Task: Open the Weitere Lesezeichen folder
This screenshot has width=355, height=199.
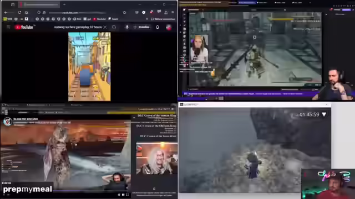Action: click(163, 19)
